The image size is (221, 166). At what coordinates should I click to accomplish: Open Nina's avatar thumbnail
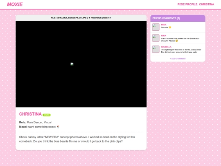[156, 38]
